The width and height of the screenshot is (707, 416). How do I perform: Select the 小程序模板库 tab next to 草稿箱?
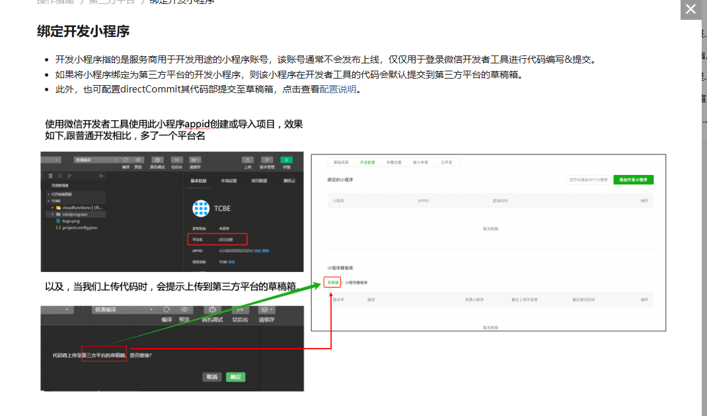click(356, 283)
